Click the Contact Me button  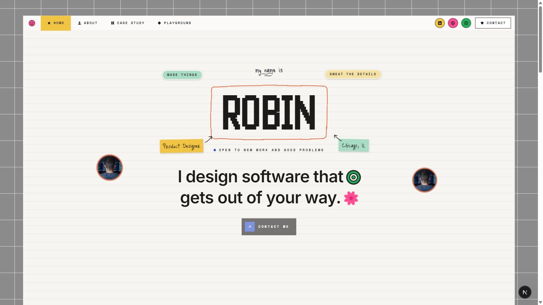point(269,227)
